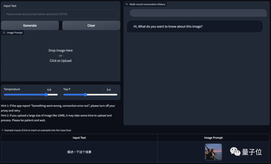Click the Generate button
271x164 pixels.
point(30,25)
